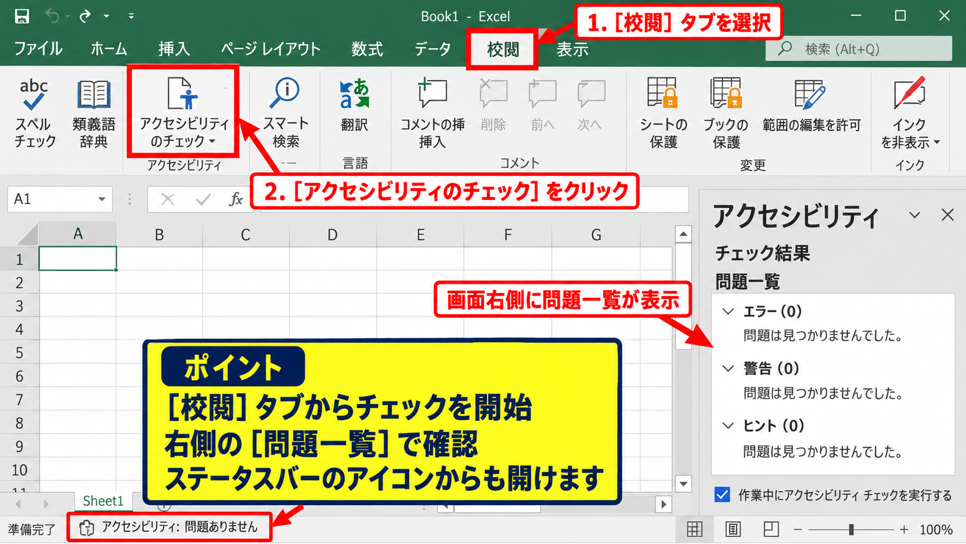Click ブックの保護 protect workbook

click(726, 113)
